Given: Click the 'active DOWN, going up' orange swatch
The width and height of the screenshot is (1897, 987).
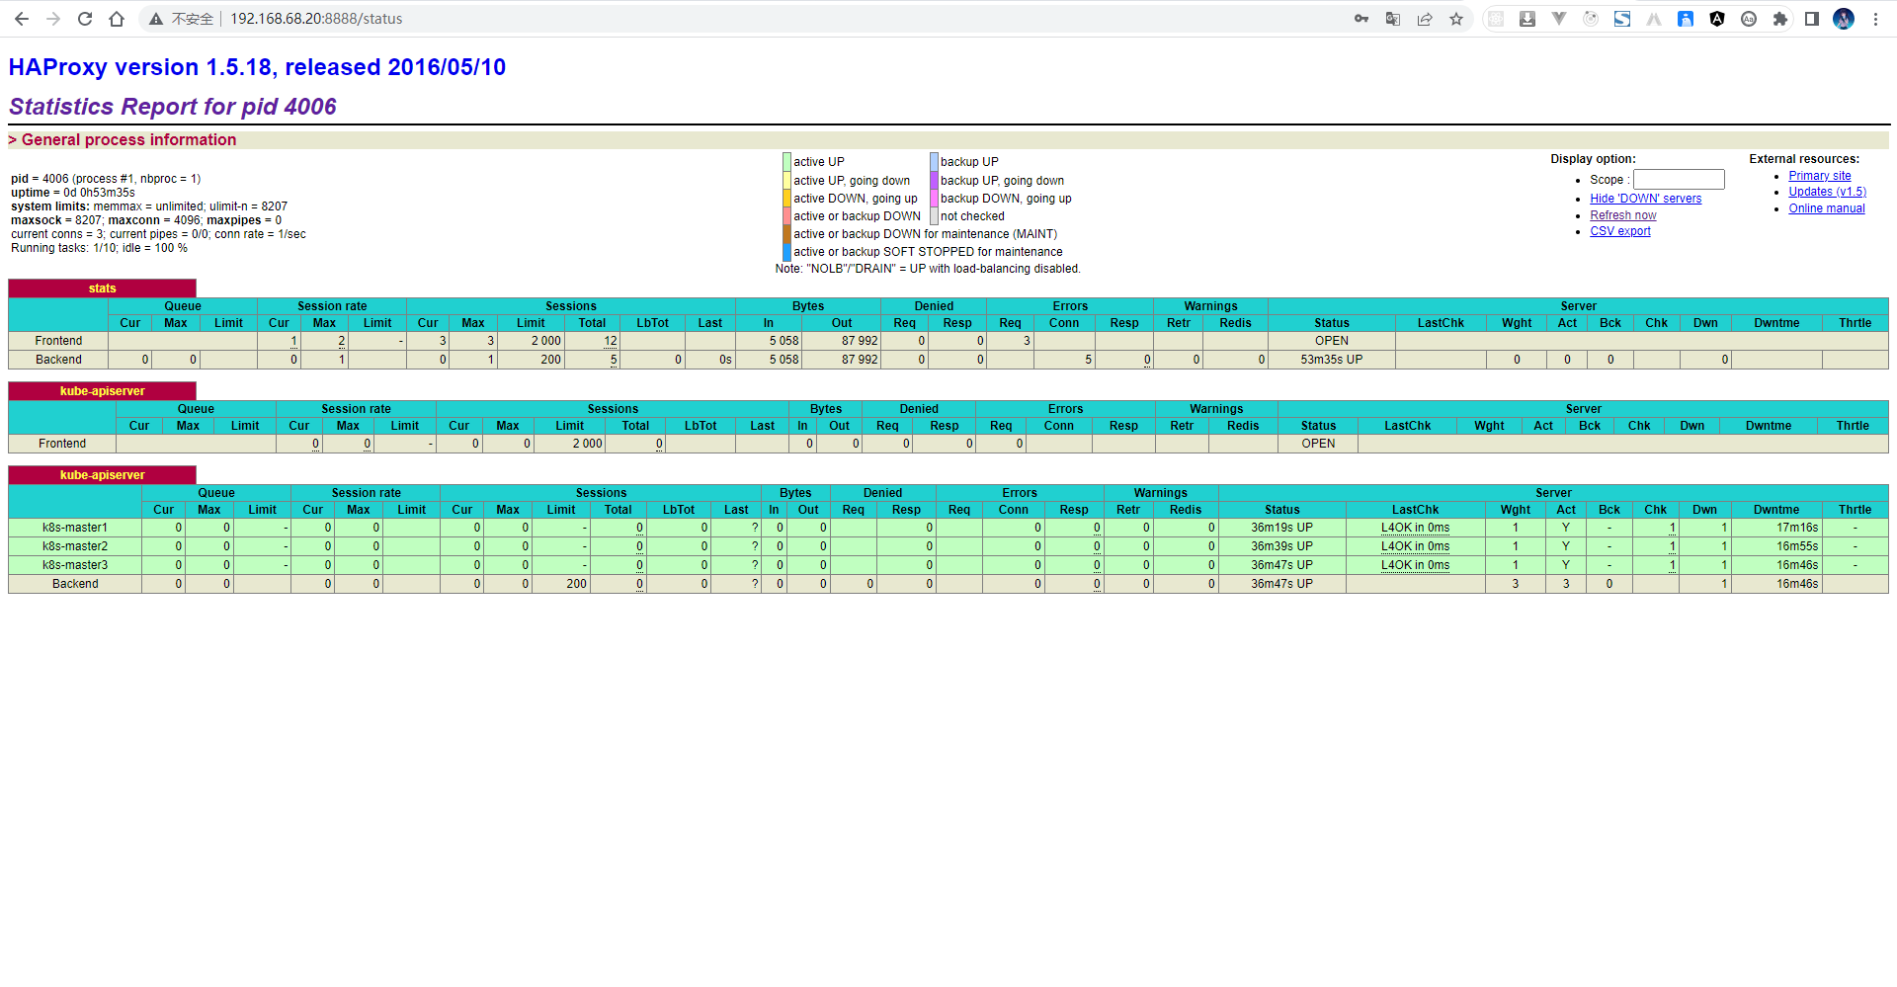Looking at the screenshot, I should point(786,199).
